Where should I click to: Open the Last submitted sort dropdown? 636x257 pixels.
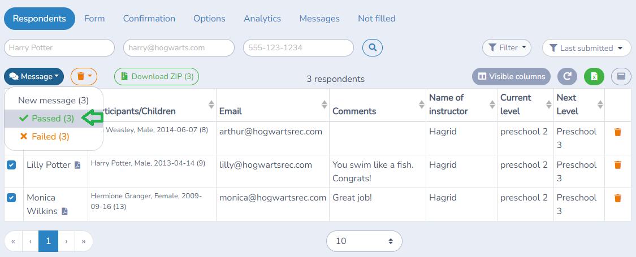tap(586, 48)
